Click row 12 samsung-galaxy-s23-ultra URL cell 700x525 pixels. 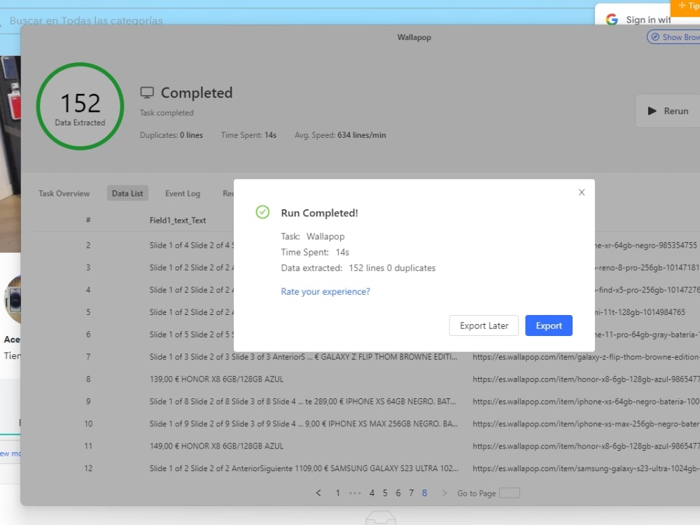(x=586, y=468)
